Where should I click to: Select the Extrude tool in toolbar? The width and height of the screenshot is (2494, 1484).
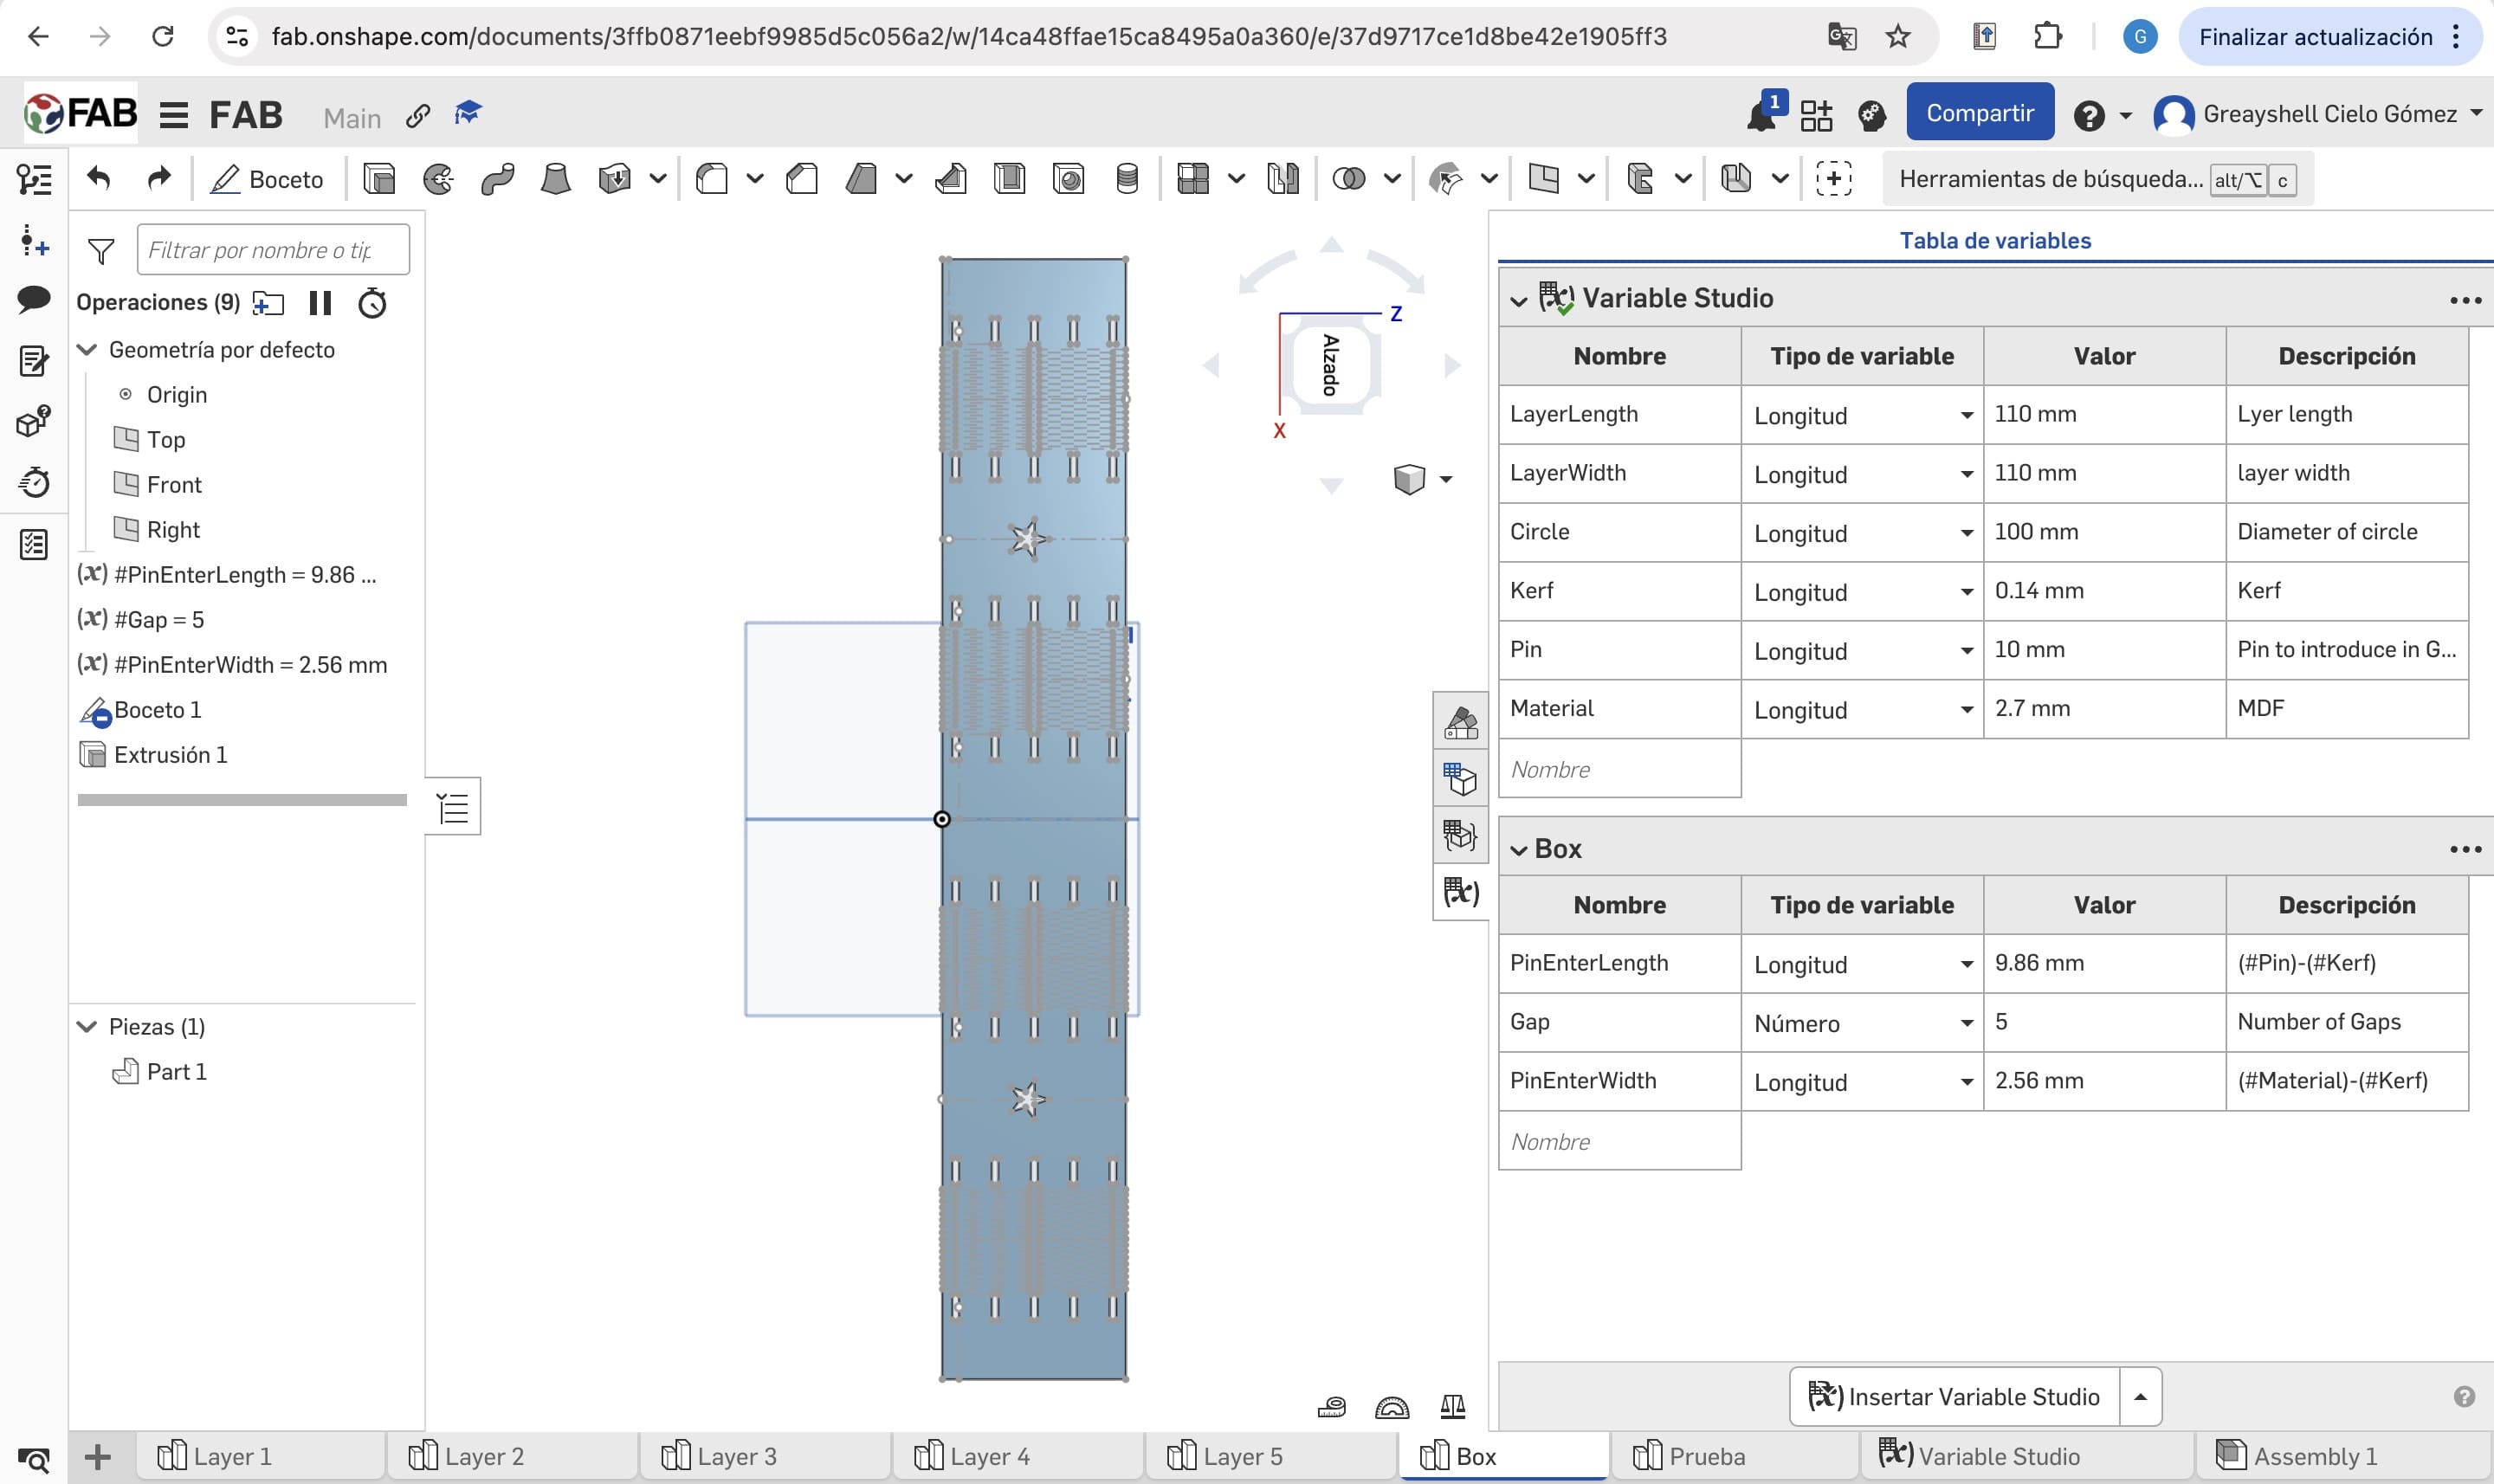(379, 179)
